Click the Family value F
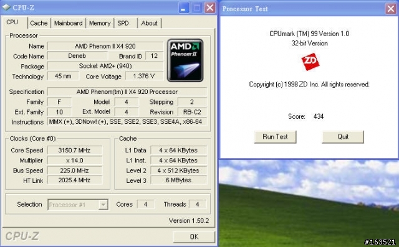 60,102
